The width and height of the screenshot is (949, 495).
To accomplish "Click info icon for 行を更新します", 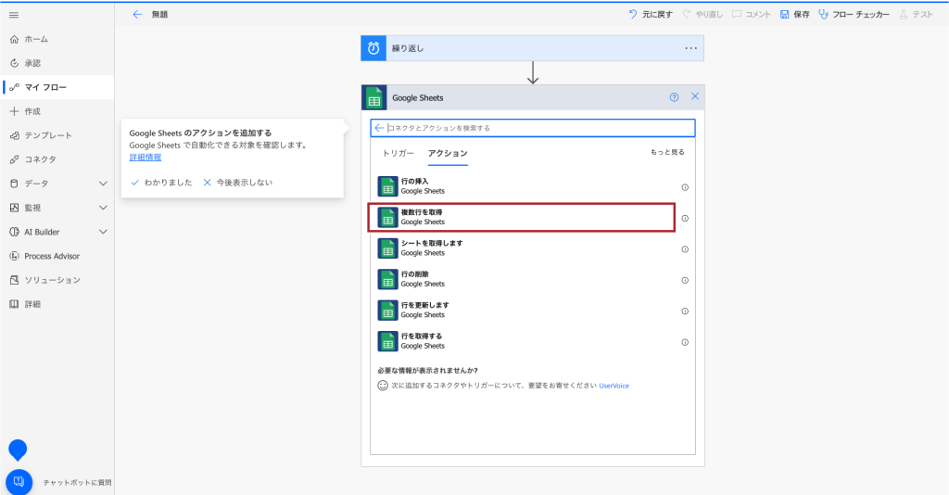I will pyautogui.click(x=685, y=311).
